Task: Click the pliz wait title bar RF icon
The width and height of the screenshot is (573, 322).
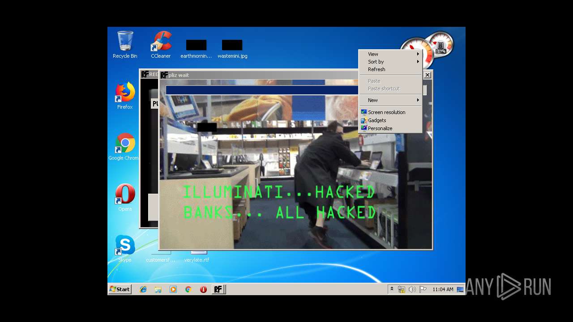Action: [164, 75]
